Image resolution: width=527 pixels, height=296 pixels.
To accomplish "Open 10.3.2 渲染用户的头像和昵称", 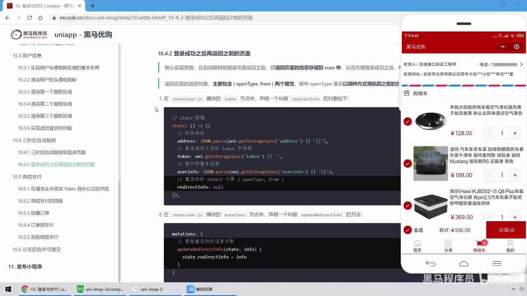I will coord(47,80).
